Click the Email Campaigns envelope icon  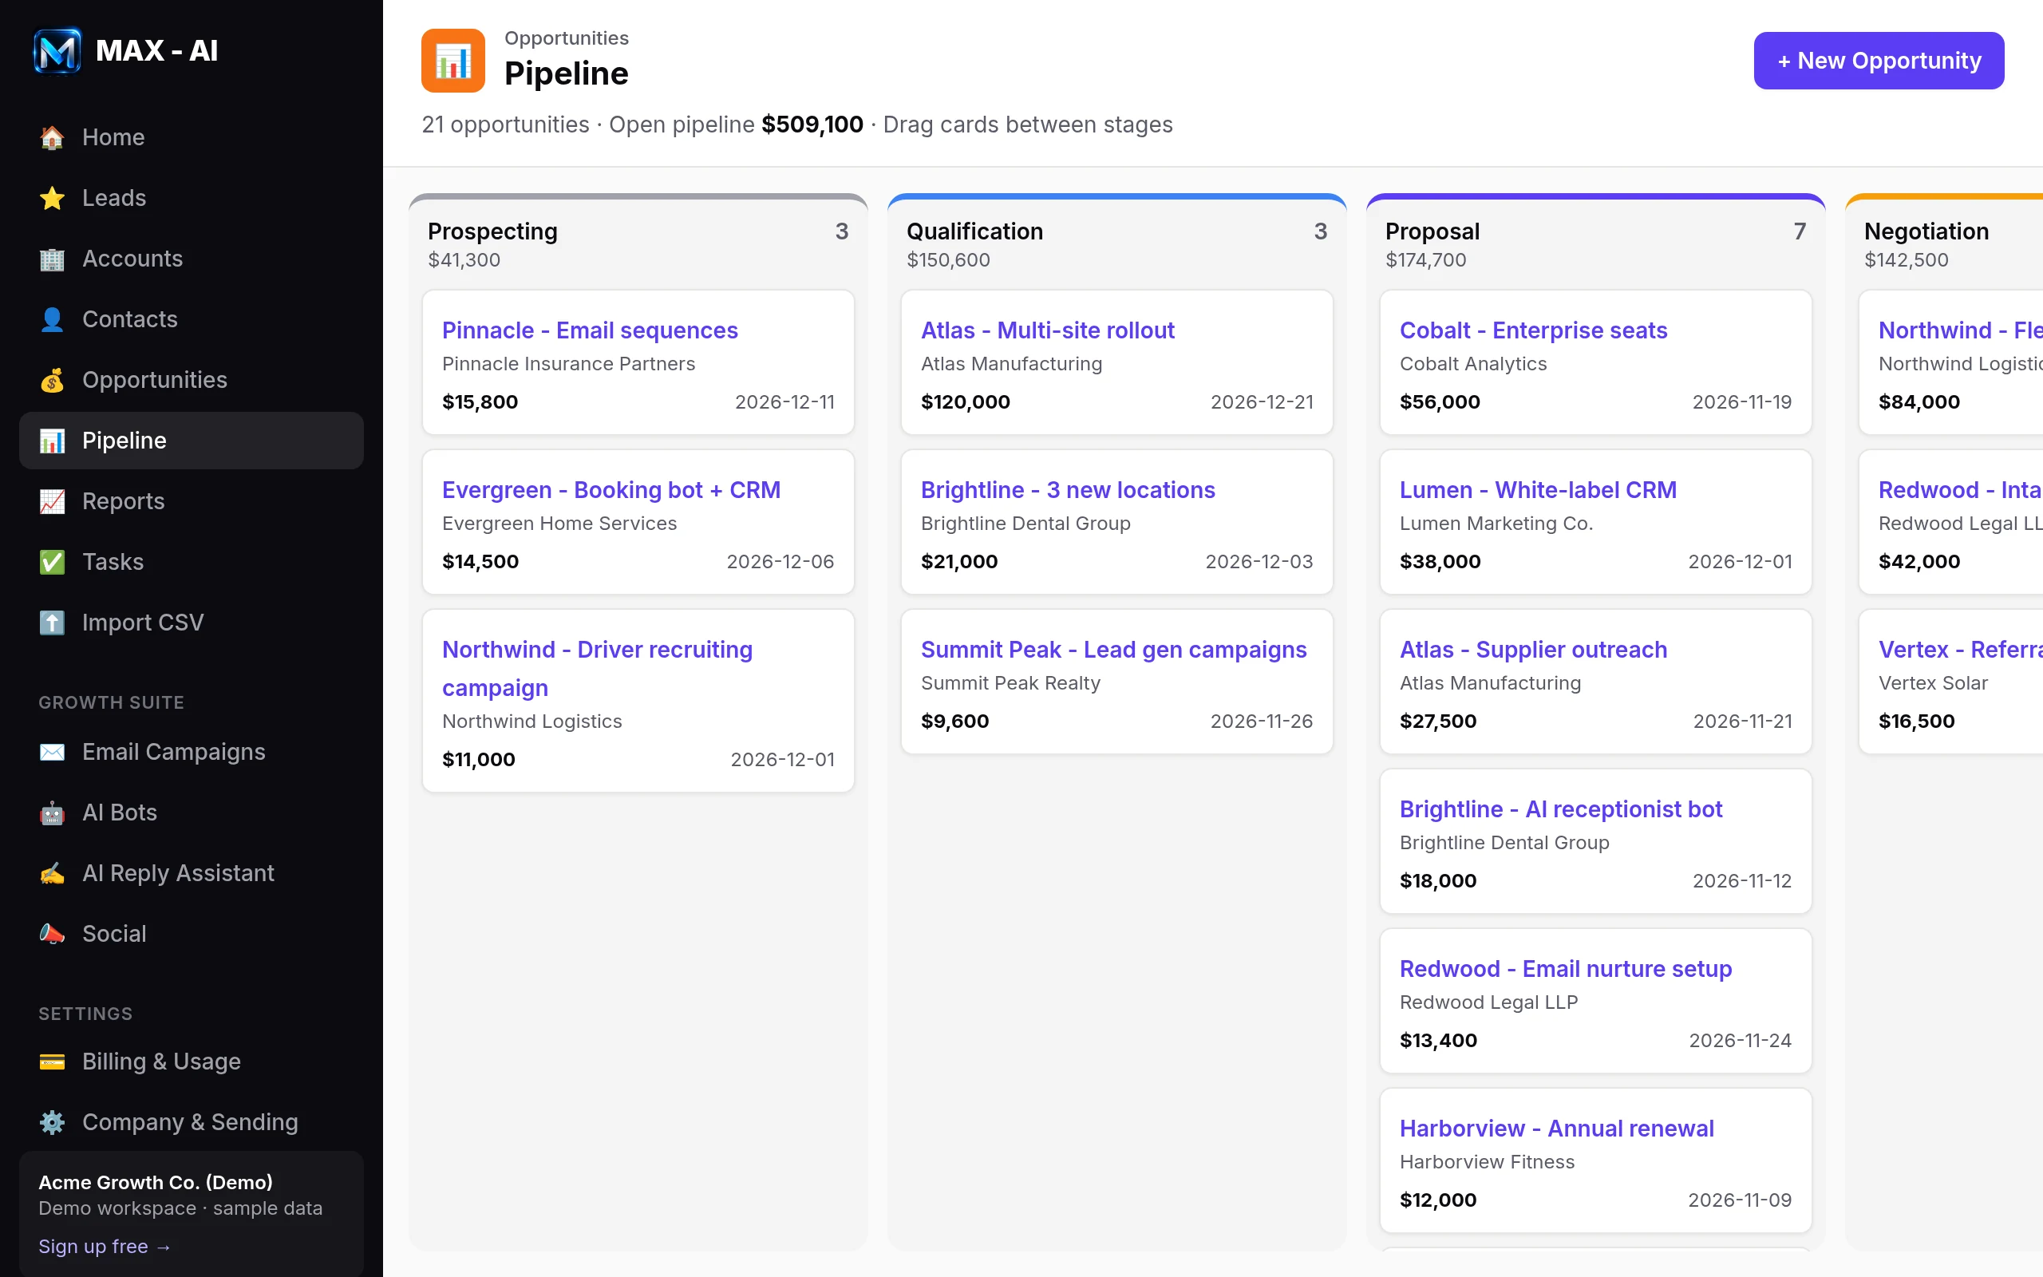[x=53, y=752]
